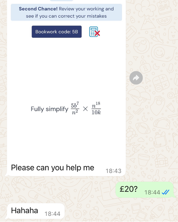Select the green "£20?" sent message
178x222 pixels.
tap(144, 190)
